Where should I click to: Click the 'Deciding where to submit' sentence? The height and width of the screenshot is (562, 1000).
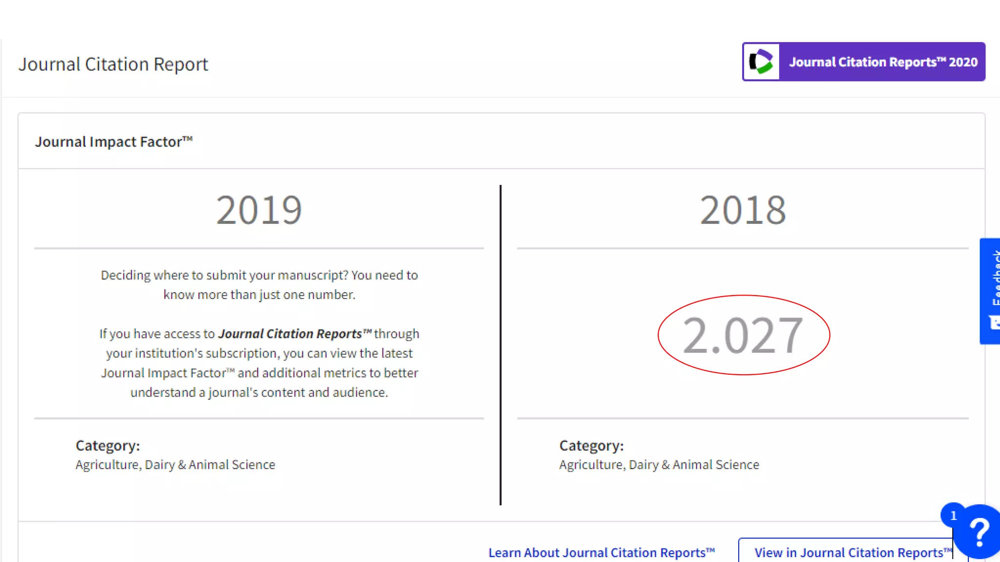[x=259, y=275]
